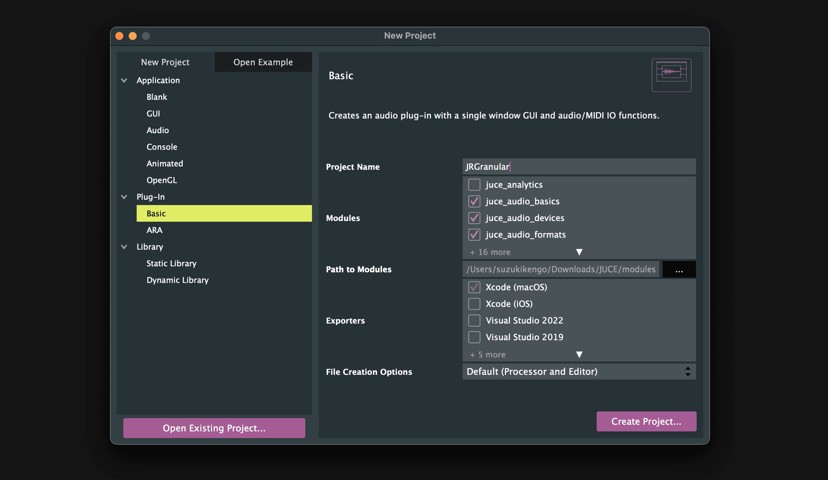The width and height of the screenshot is (828, 480).
Task: Click the plug-in template thumbnail icon
Action: tap(671, 75)
